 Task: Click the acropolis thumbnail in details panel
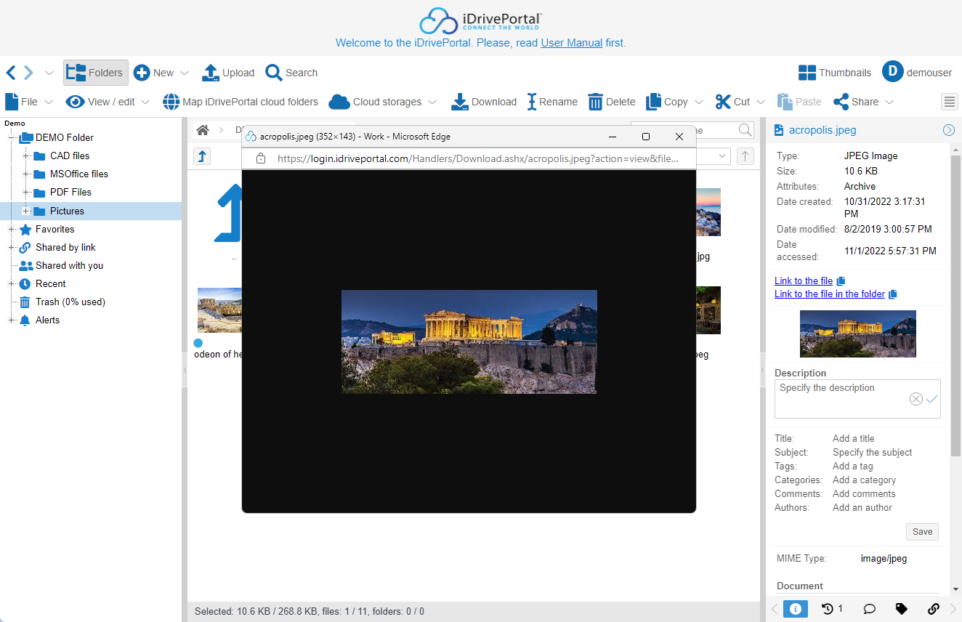pos(857,334)
